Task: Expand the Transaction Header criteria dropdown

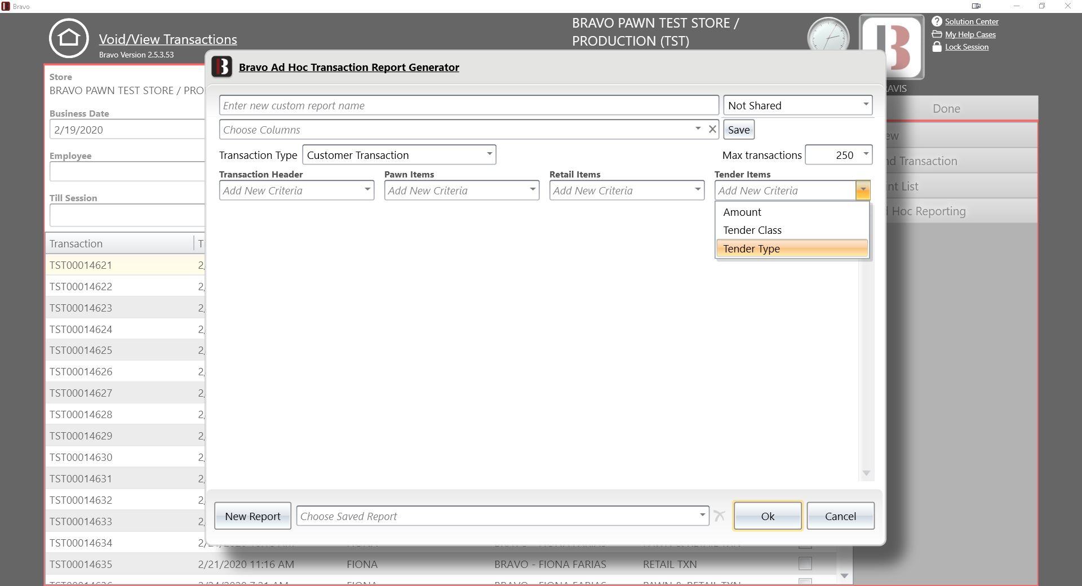Action: click(296, 190)
